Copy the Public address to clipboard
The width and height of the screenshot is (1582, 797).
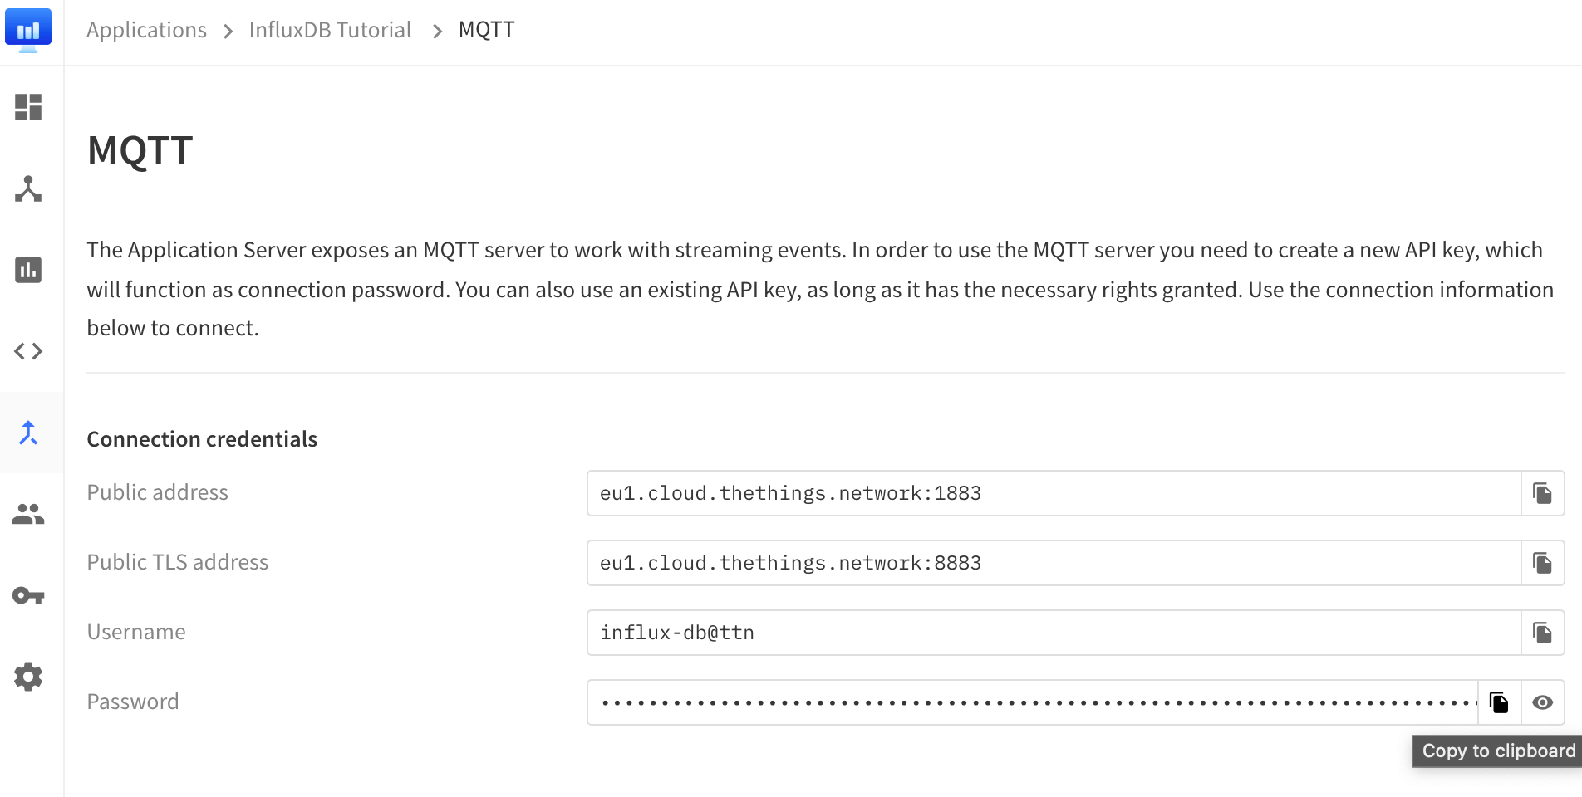coord(1542,493)
